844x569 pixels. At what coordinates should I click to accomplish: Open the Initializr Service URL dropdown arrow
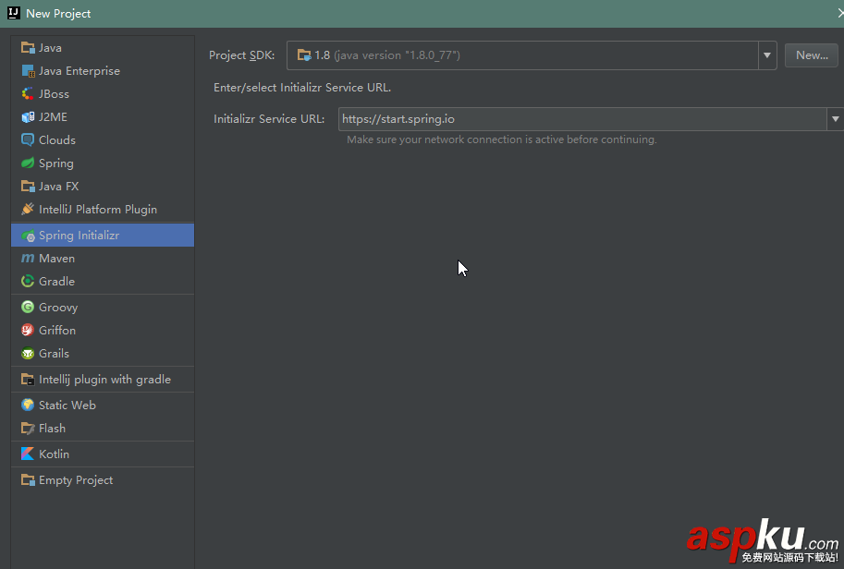[835, 119]
